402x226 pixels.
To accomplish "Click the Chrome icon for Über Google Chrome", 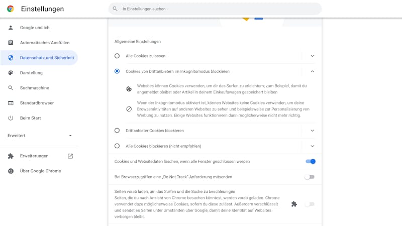I will (11, 171).
